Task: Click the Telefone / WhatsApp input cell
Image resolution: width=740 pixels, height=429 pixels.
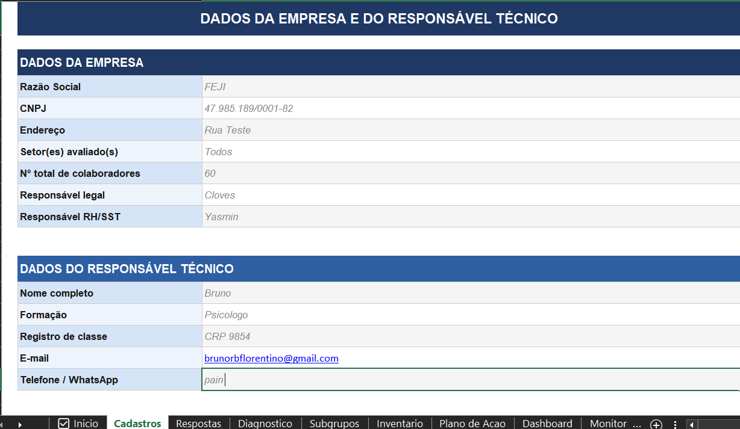Action: (362, 380)
